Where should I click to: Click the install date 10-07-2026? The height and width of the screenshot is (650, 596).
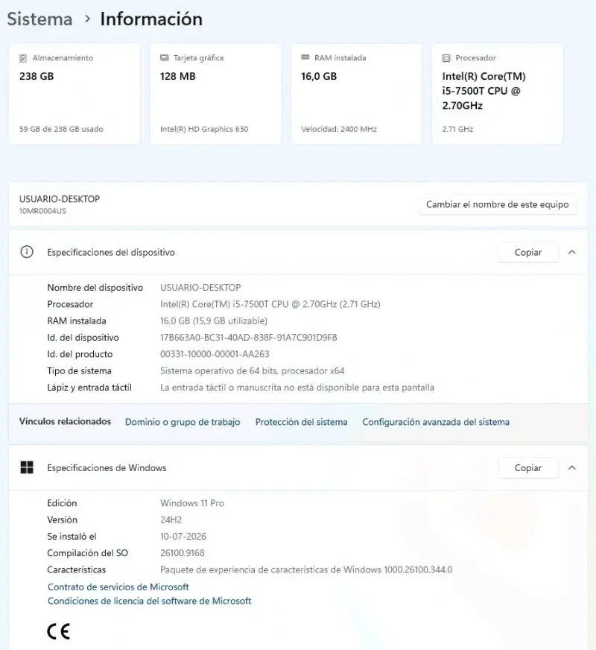183,537
